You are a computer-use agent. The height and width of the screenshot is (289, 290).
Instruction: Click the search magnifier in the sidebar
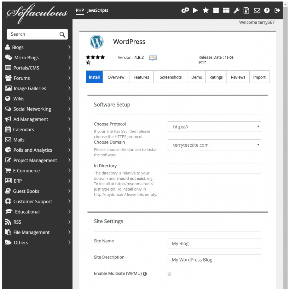pyautogui.click(x=63, y=34)
